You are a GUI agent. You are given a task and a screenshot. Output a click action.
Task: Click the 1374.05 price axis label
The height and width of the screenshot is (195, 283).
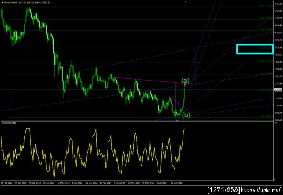coord(278,69)
